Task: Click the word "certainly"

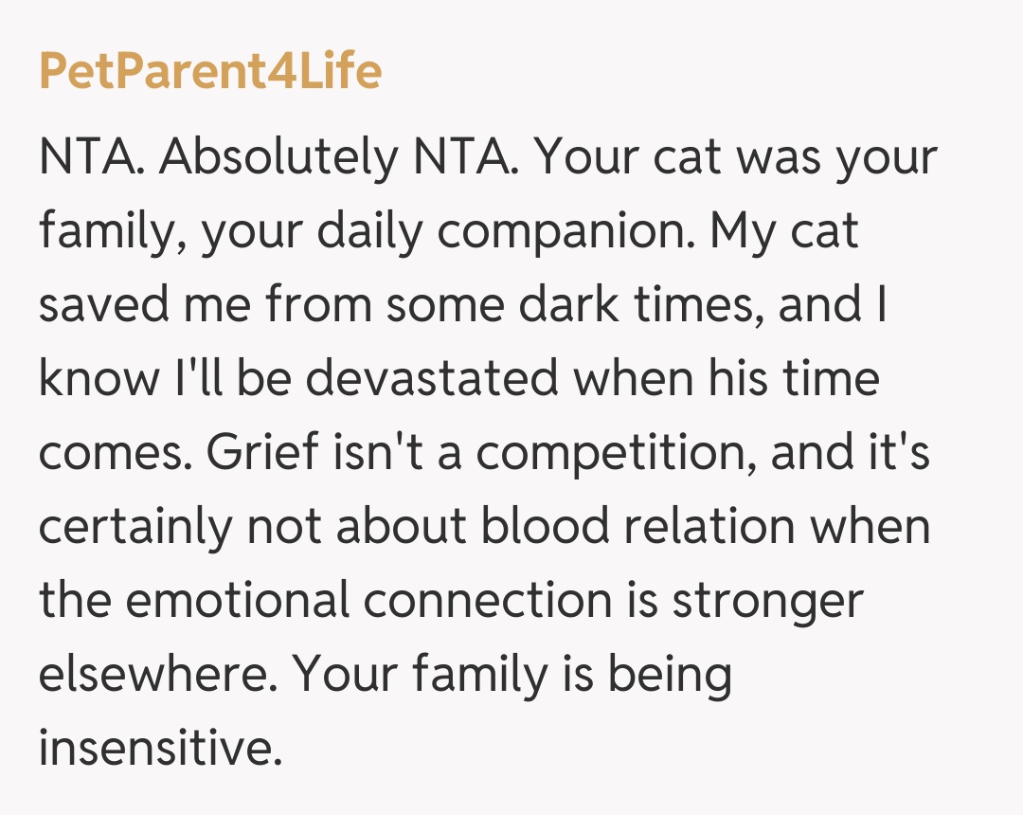Action: (x=135, y=526)
